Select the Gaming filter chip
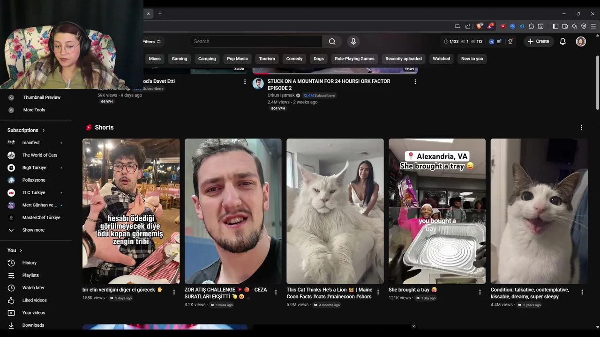Viewport: 600px width, 337px height. tap(179, 59)
